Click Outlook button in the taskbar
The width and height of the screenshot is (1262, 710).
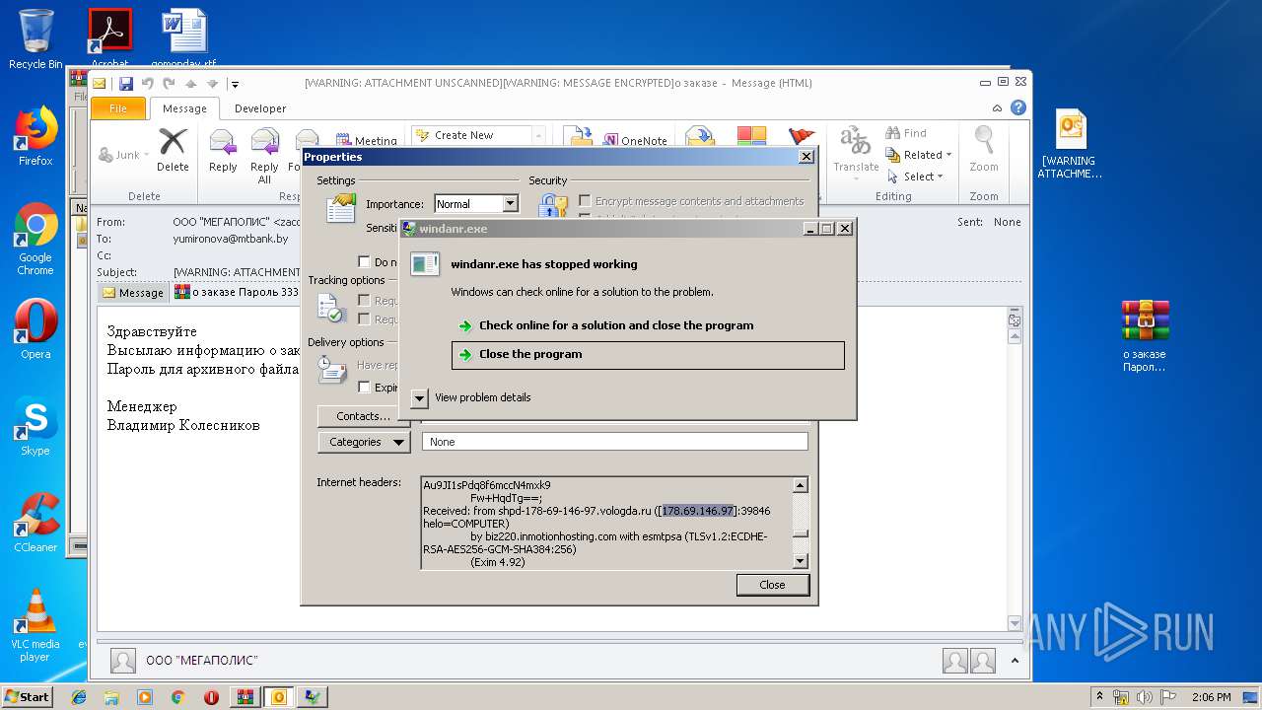[279, 697]
